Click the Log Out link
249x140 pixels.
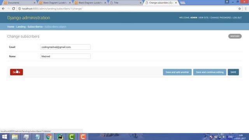coord(237,17)
